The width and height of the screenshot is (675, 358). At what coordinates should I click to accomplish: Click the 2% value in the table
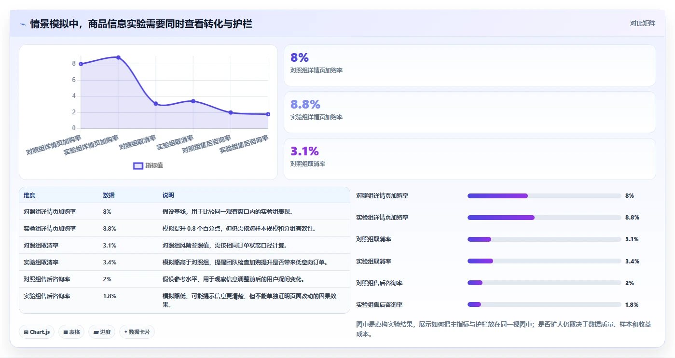(x=107, y=279)
